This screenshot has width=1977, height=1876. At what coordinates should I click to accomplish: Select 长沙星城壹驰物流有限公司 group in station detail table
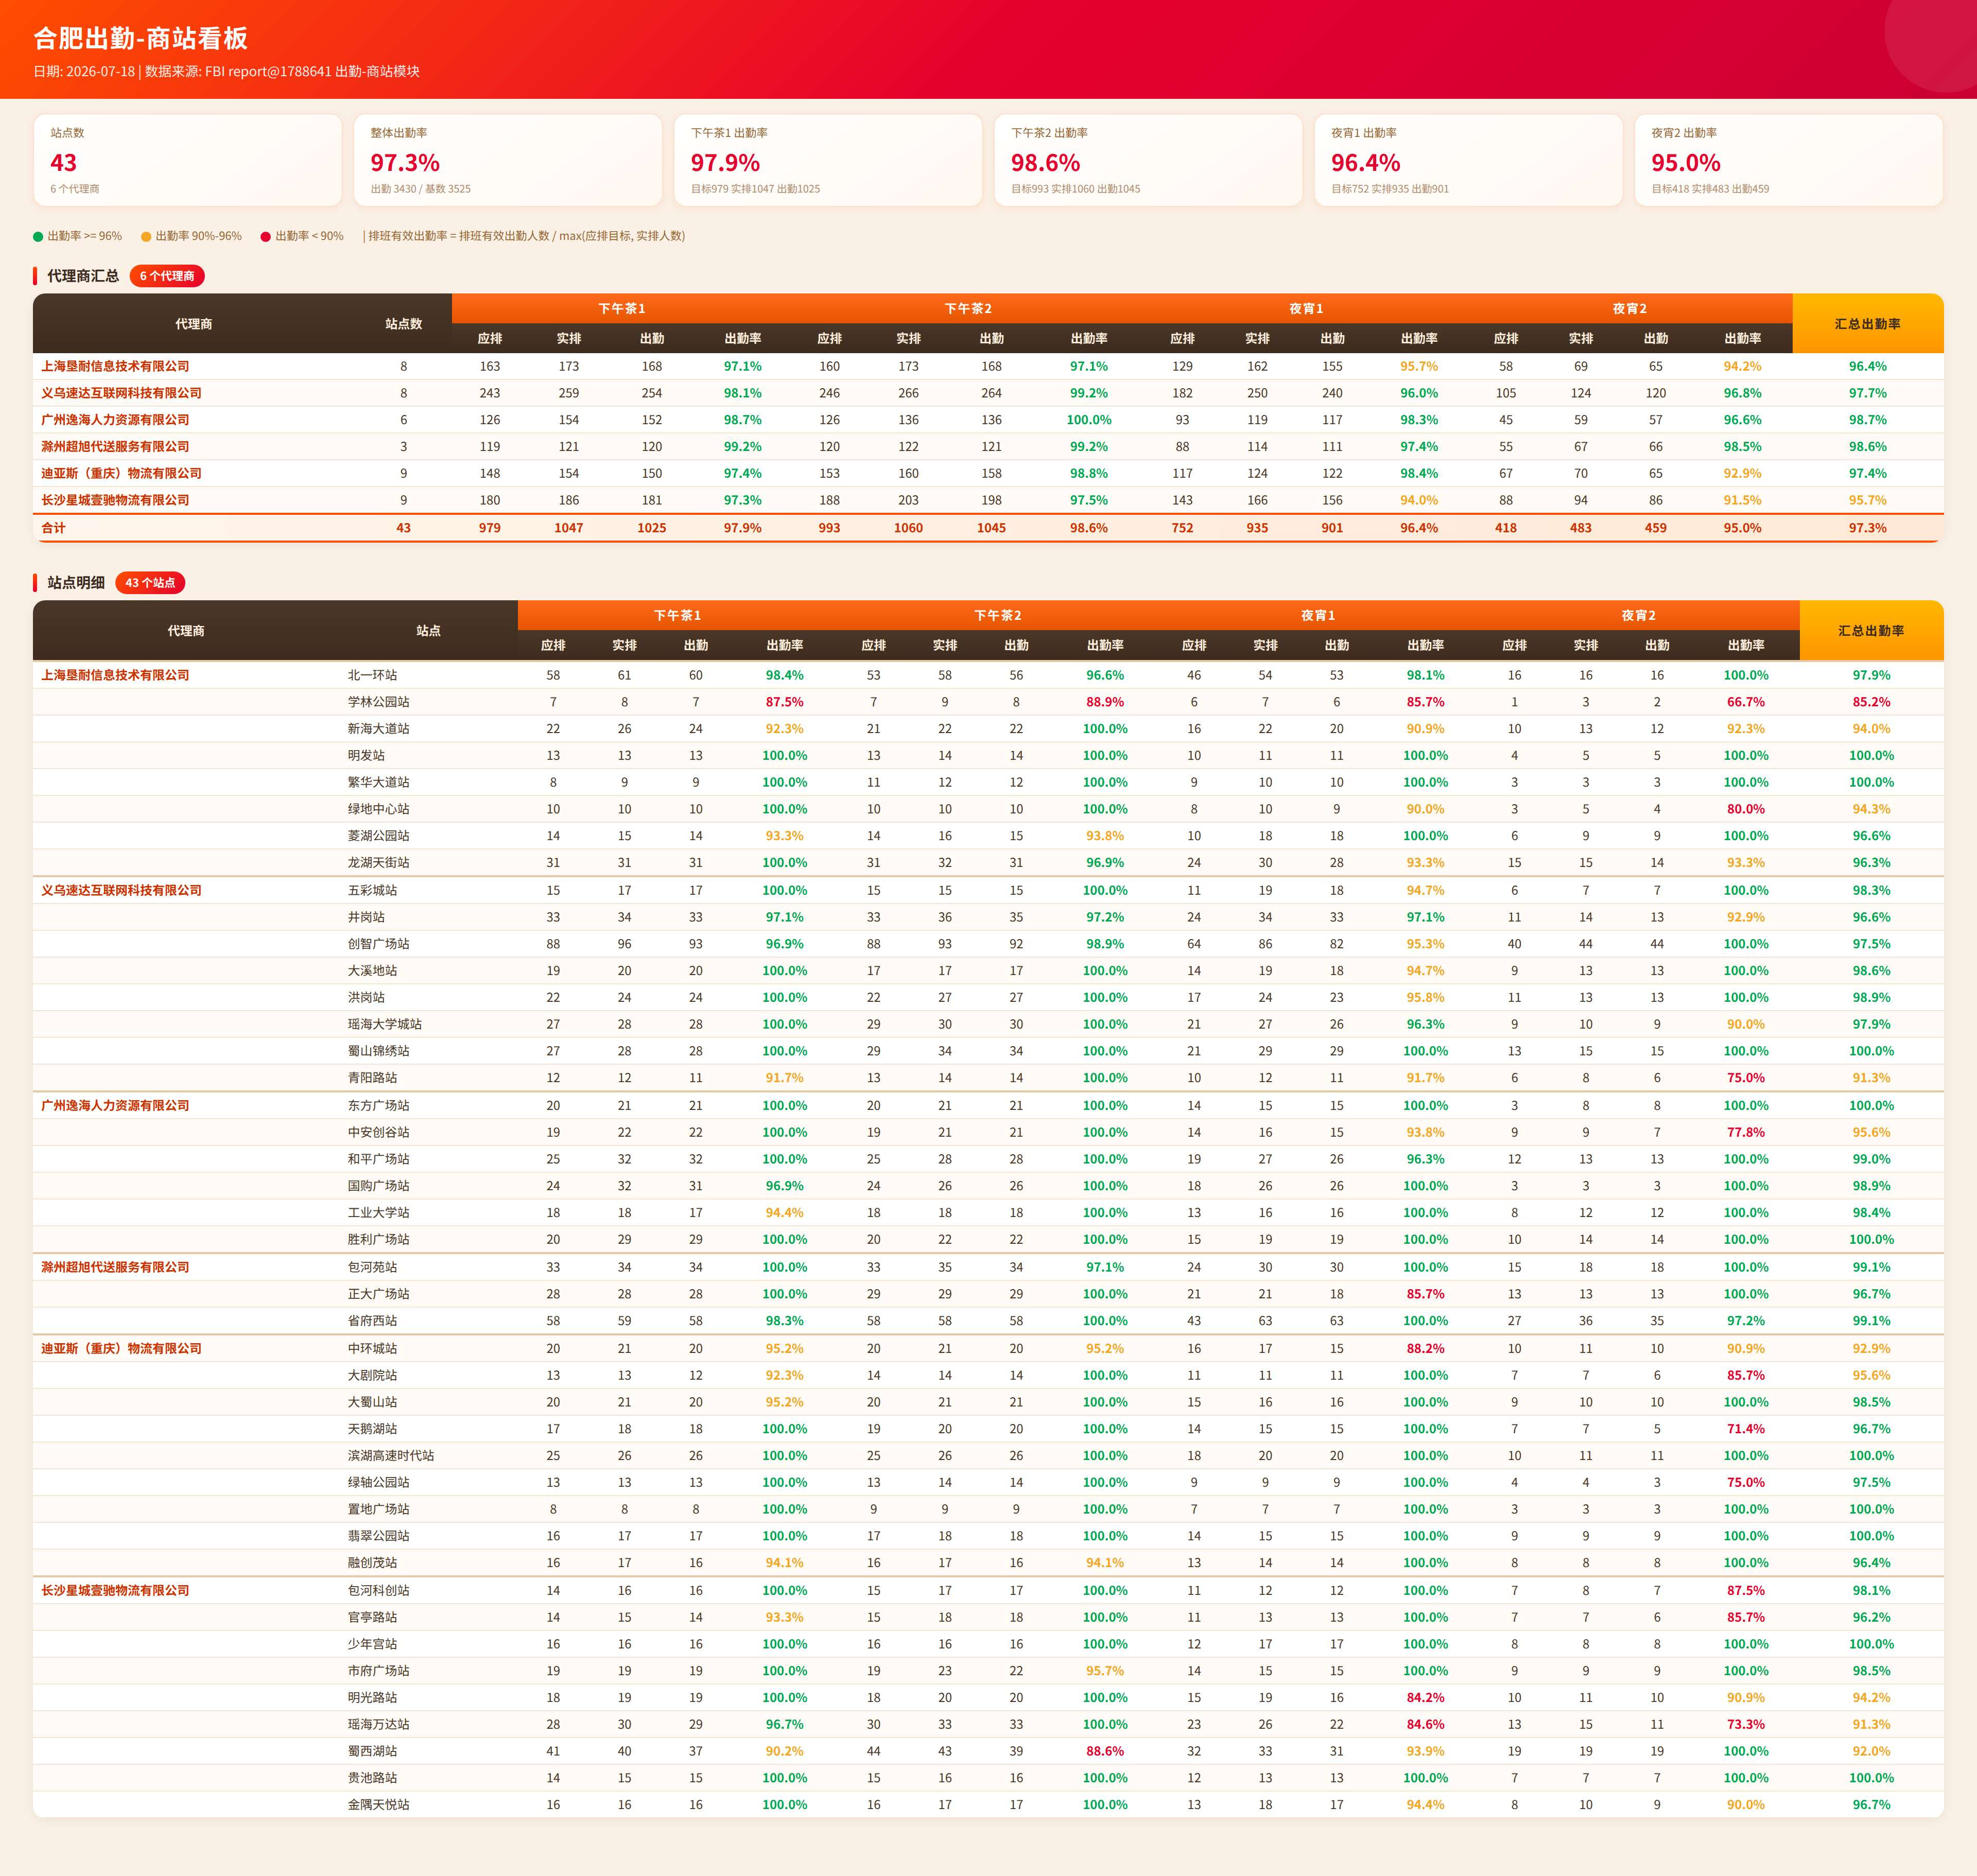115,1591
